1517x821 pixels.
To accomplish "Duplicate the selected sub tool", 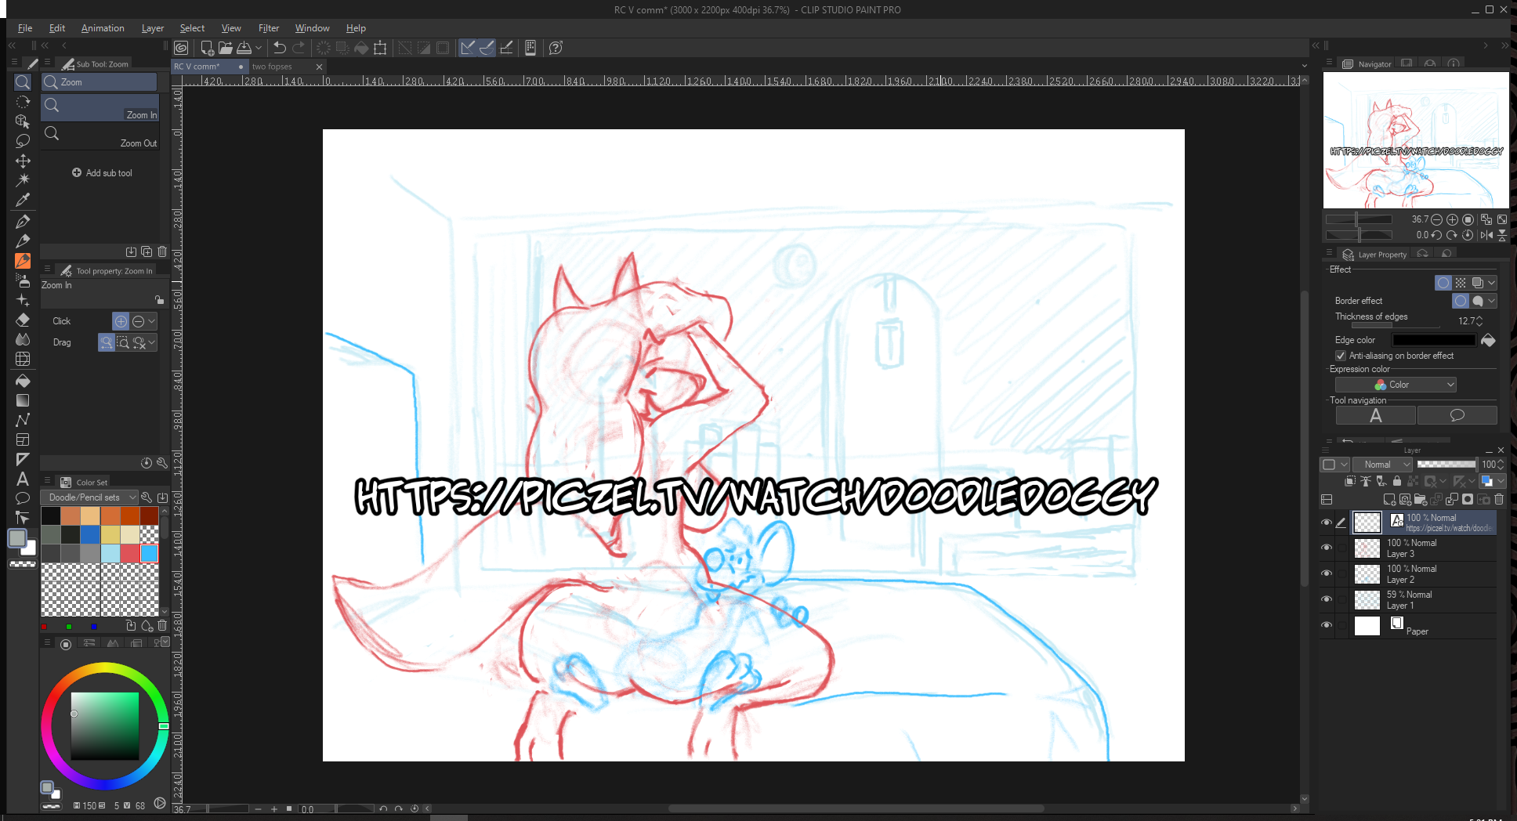I will (147, 251).
